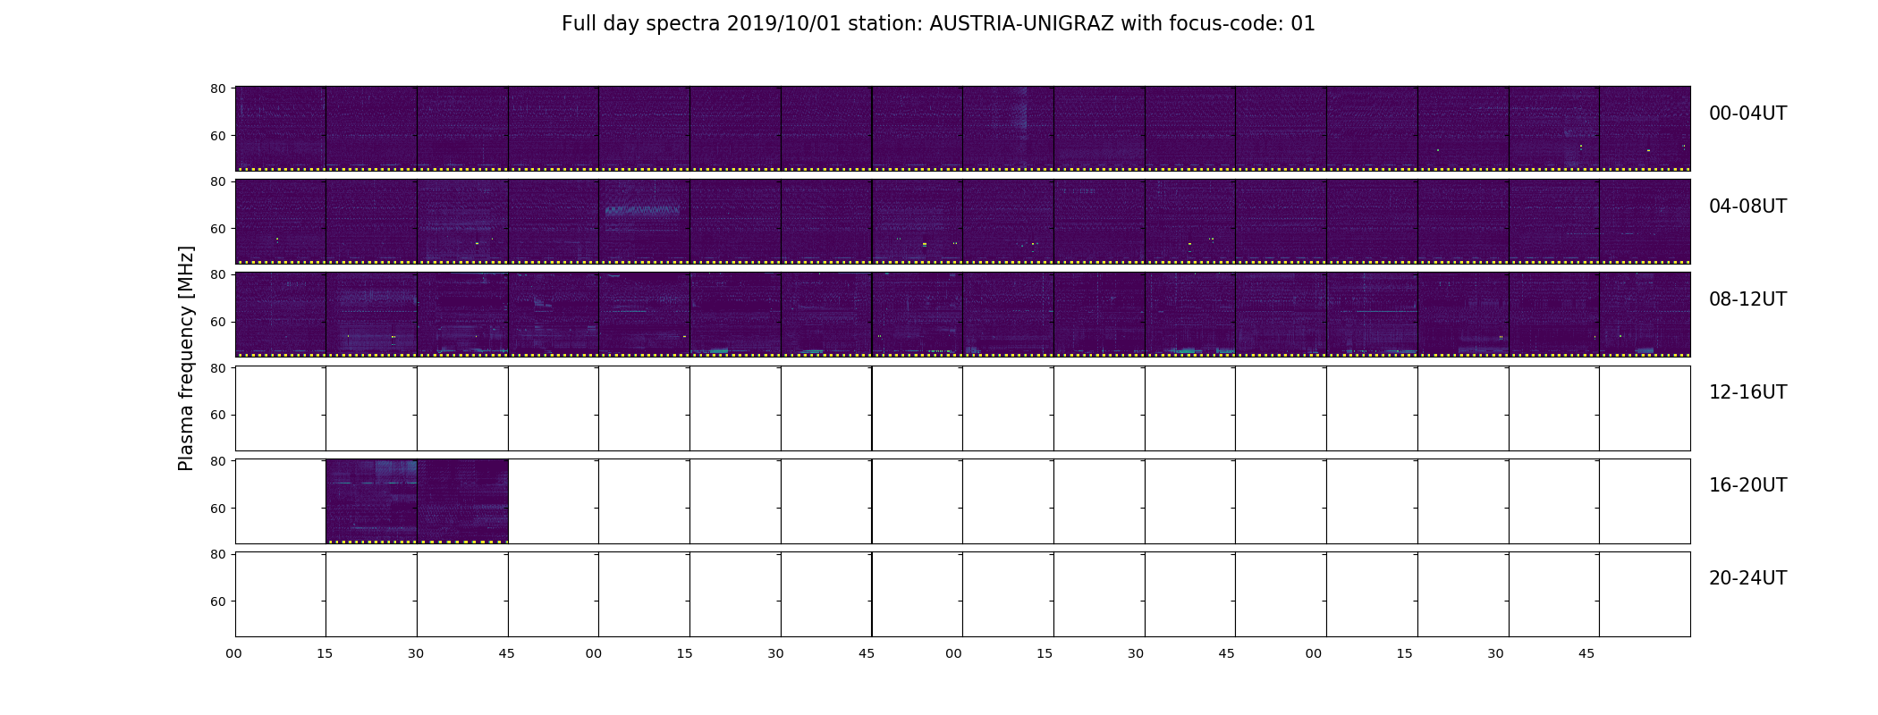Click the 60 tick of the 16-20UT row
Screen dimensions: 1878x715
click(217, 508)
